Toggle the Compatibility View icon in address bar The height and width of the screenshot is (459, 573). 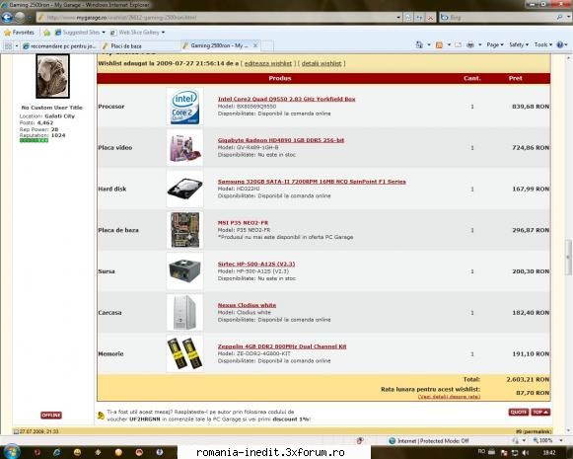coord(408,17)
